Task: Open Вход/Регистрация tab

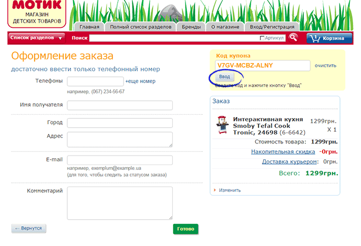Action: pos(272,27)
